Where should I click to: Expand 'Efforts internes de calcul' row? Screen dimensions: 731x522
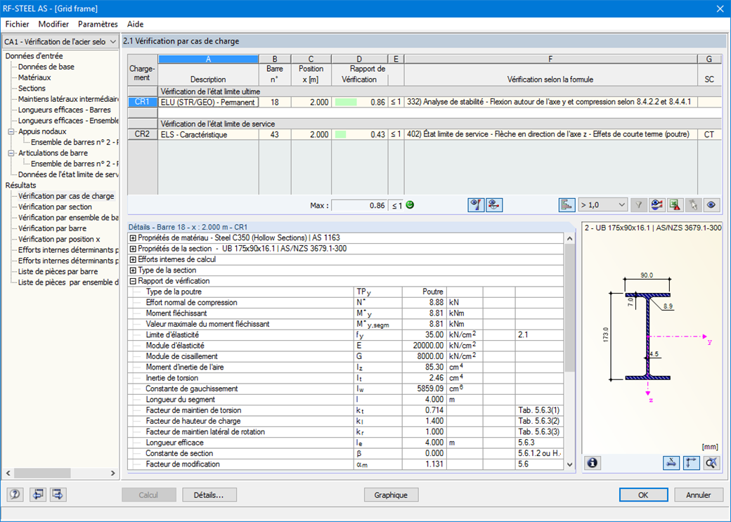point(133,260)
